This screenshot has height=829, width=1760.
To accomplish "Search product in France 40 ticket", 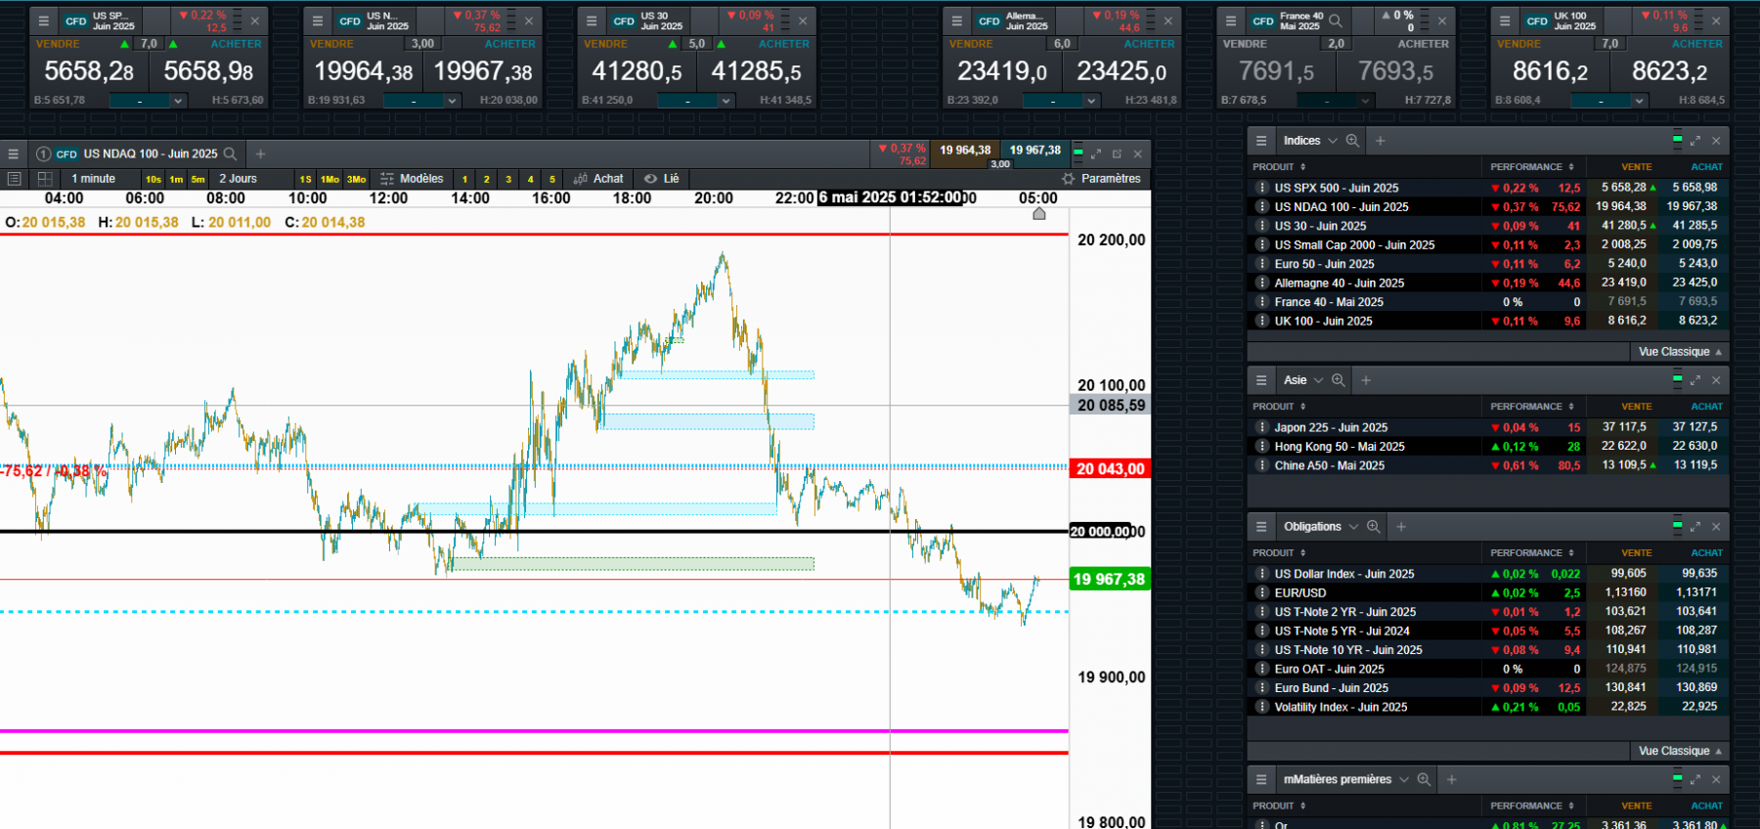I will click(1336, 21).
